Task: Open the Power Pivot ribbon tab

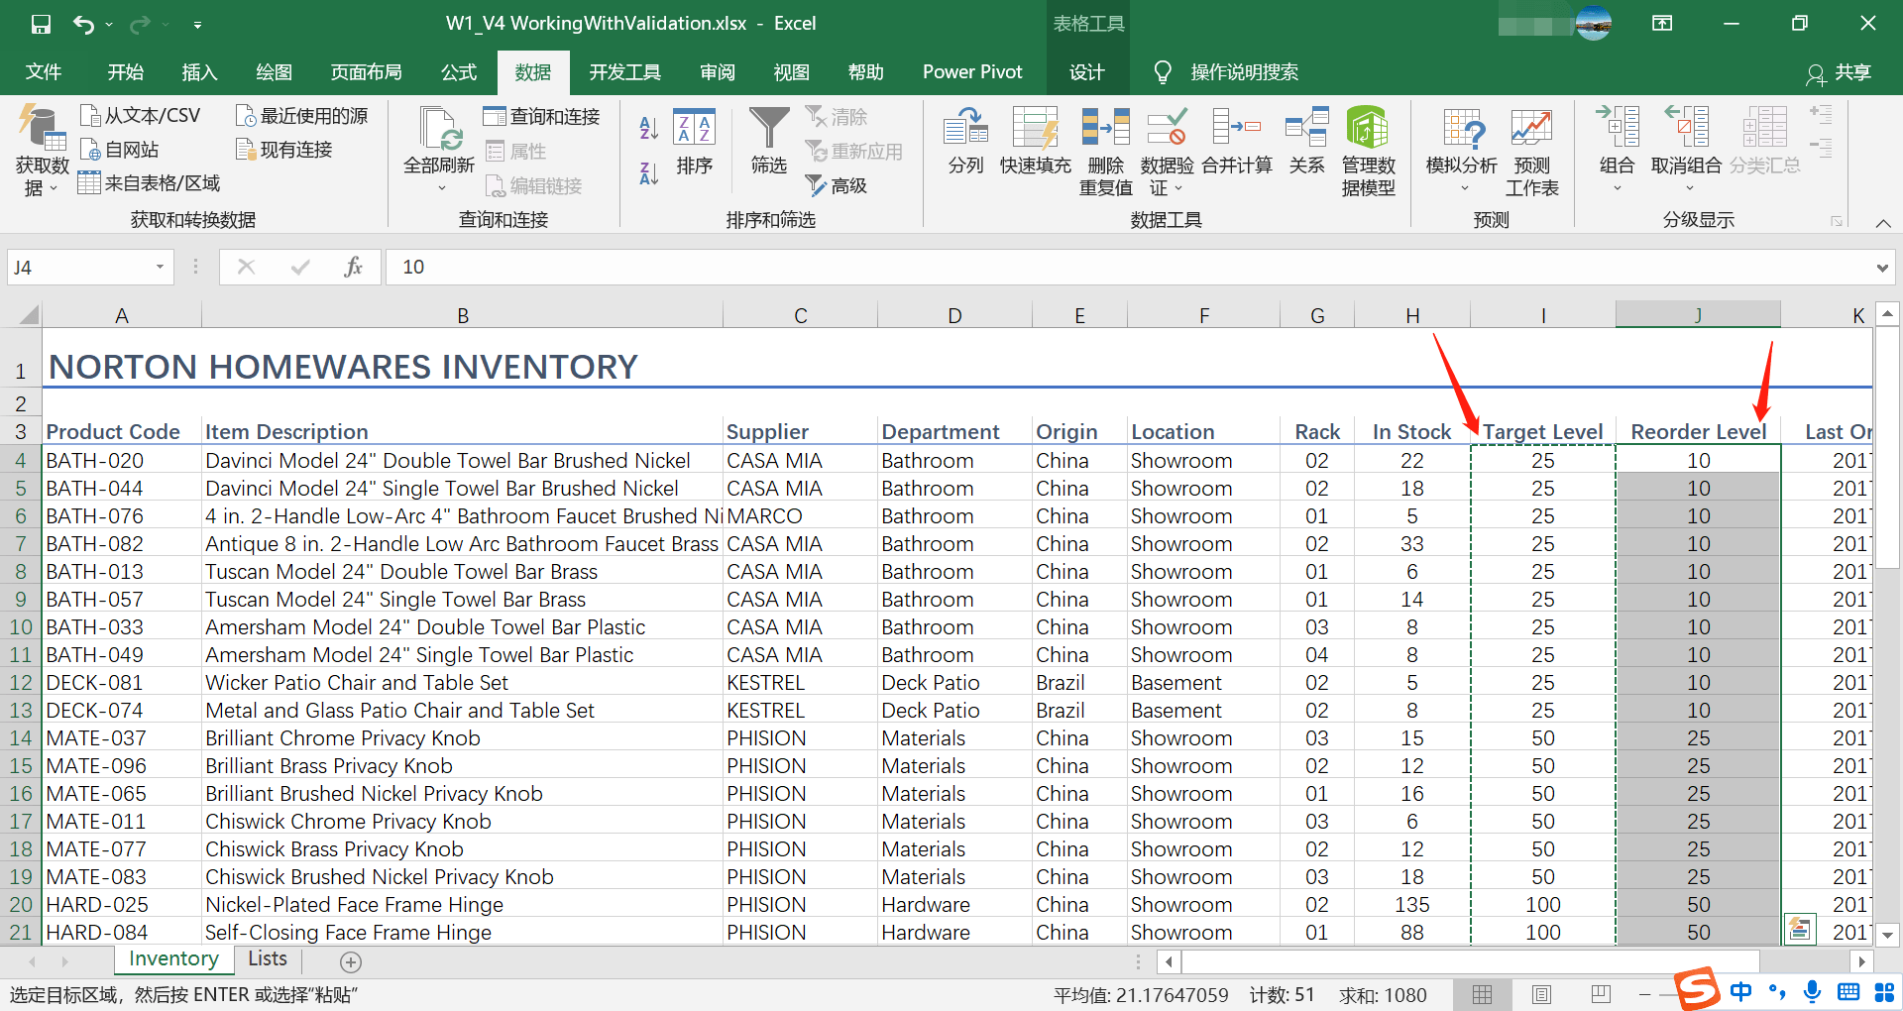Action: coord(971,72)
